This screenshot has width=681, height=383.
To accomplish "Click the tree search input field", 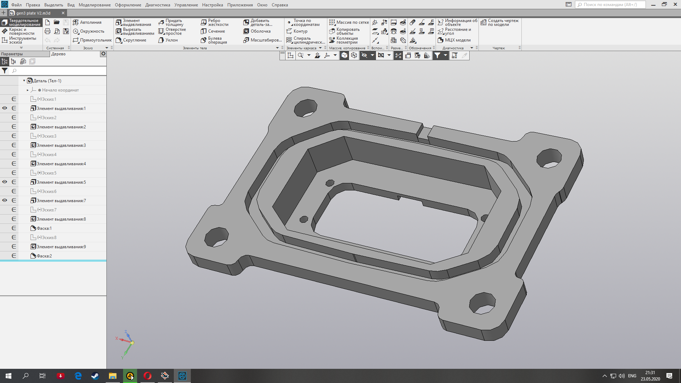I will tap(57, 71).
